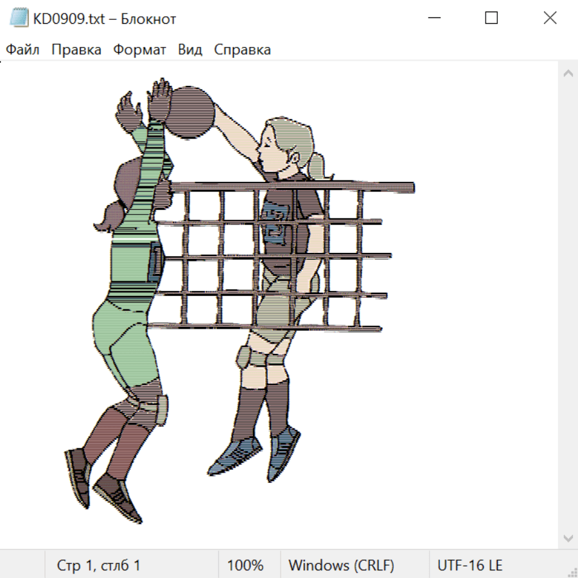This screenshot has width=578, height=578.
Task: Close the KD0909.txt window
Action: pyautogui.click(x=550, y=19)
